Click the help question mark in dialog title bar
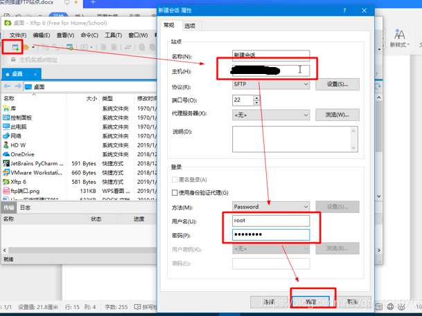The image size is (422, 316). pyautogui.click(x=344, y=10)
